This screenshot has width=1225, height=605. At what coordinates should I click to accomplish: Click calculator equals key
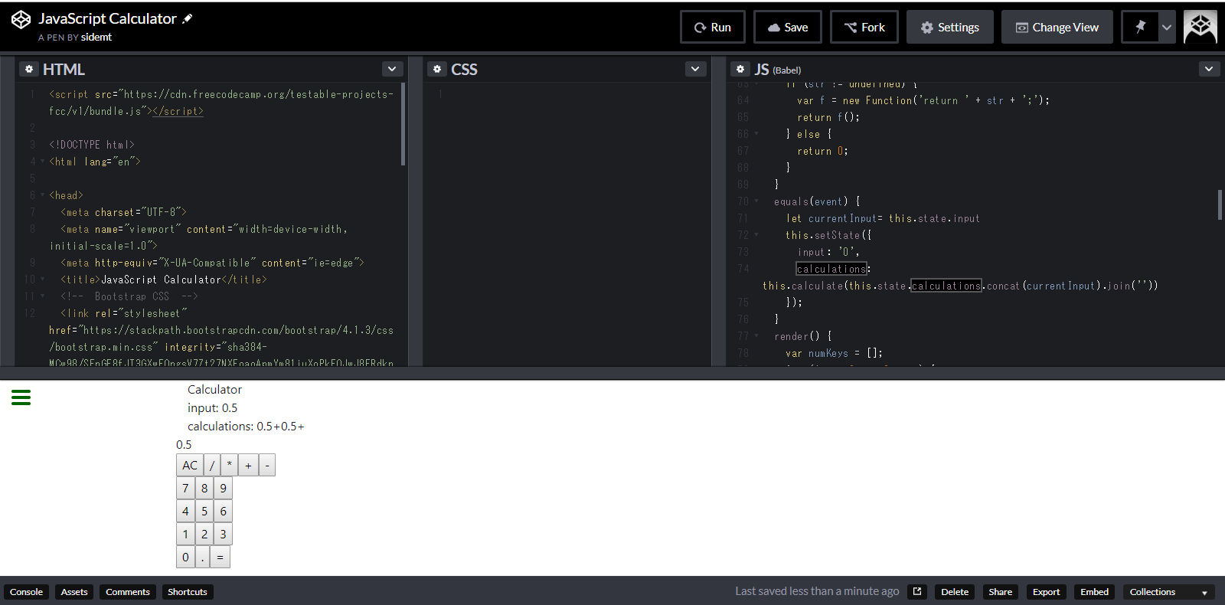point(220,557)
